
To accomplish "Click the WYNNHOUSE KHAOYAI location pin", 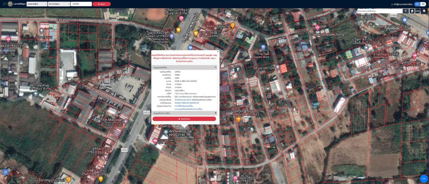I will point(166,133).
